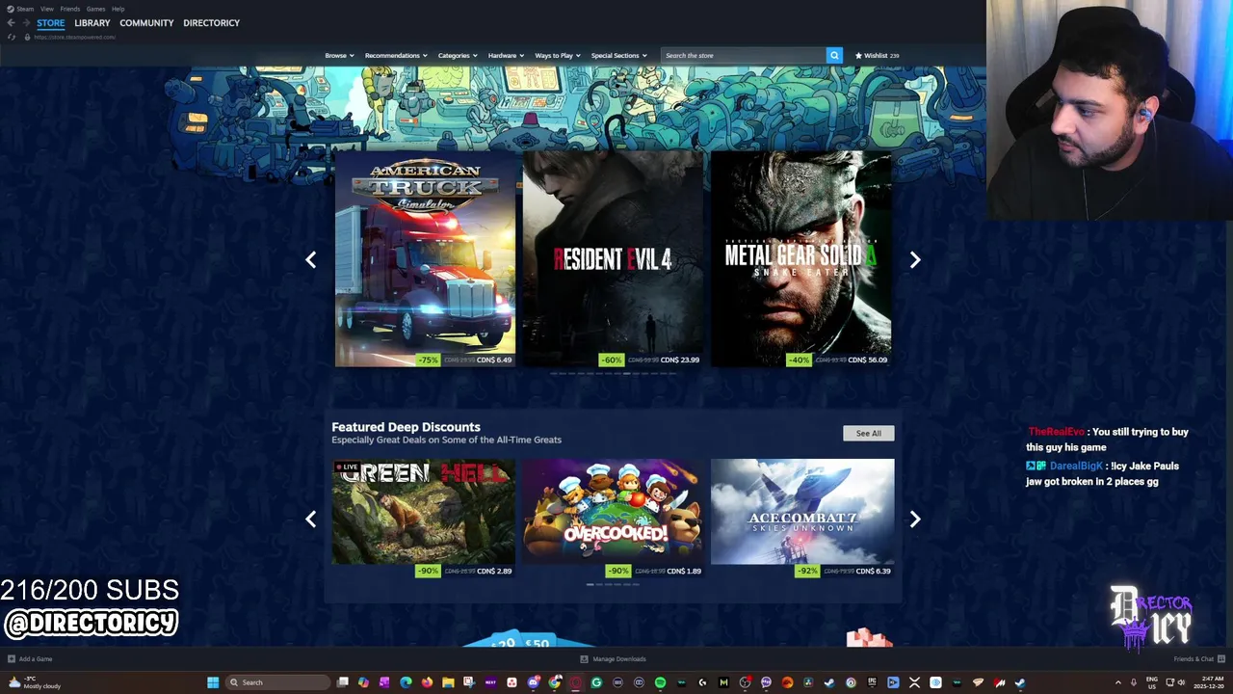Click the -75% CDN$ 6.49 price tag

(x=464, y=360)
